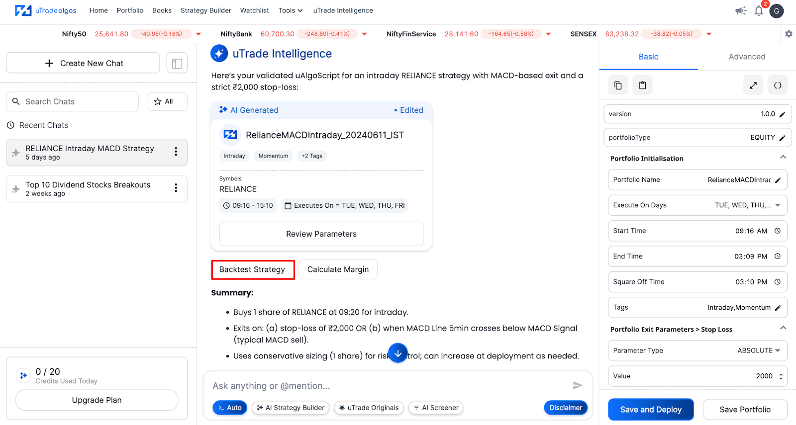Image resolution: width=796 pixels, height=425 pixels.
Task: Open the notifications bell
Action: click(759, 10)
